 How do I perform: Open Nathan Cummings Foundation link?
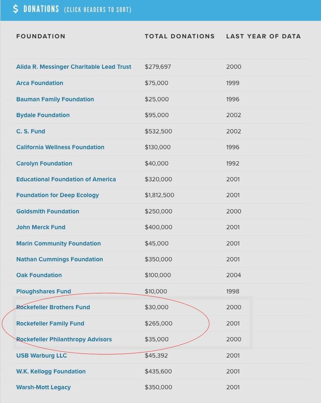point(59,259)
